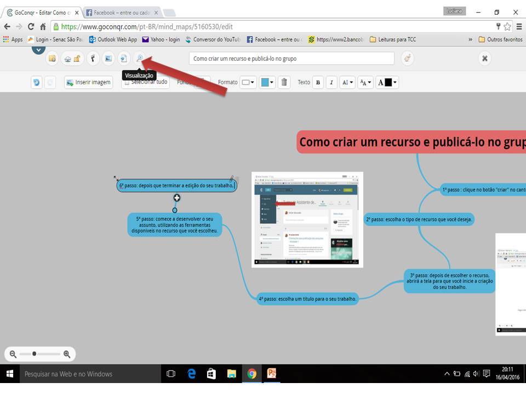Open Task View on the taskbar
526x394 pixels.
[x=171, y=374]
